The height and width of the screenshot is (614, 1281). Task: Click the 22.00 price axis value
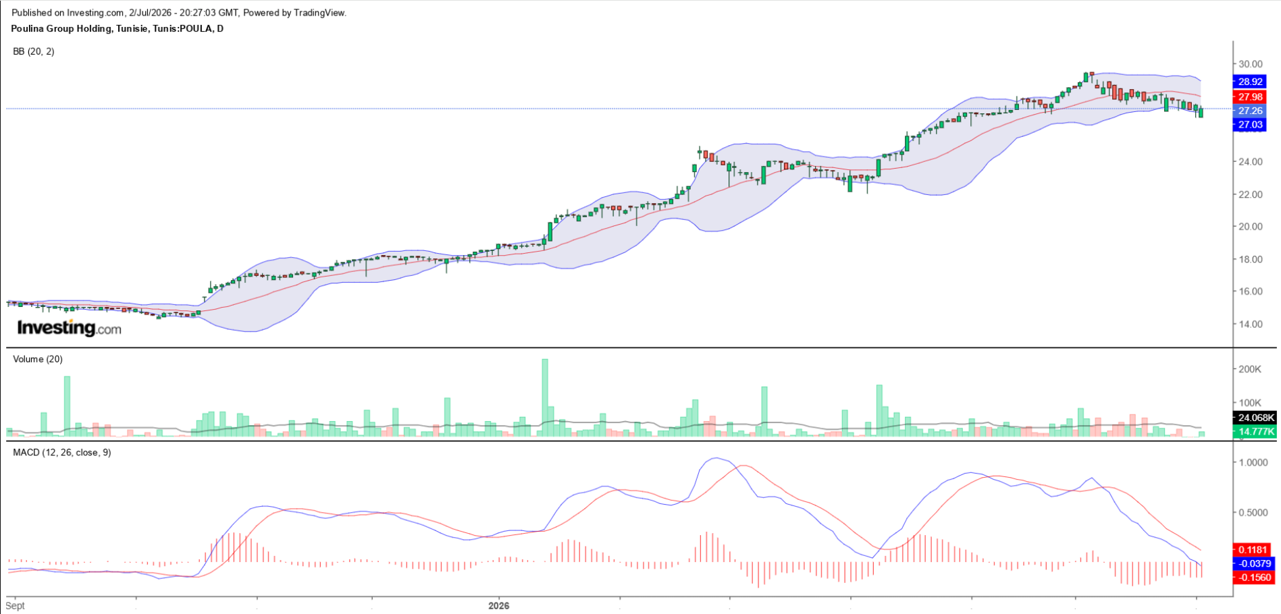[x=1250, y=194]
